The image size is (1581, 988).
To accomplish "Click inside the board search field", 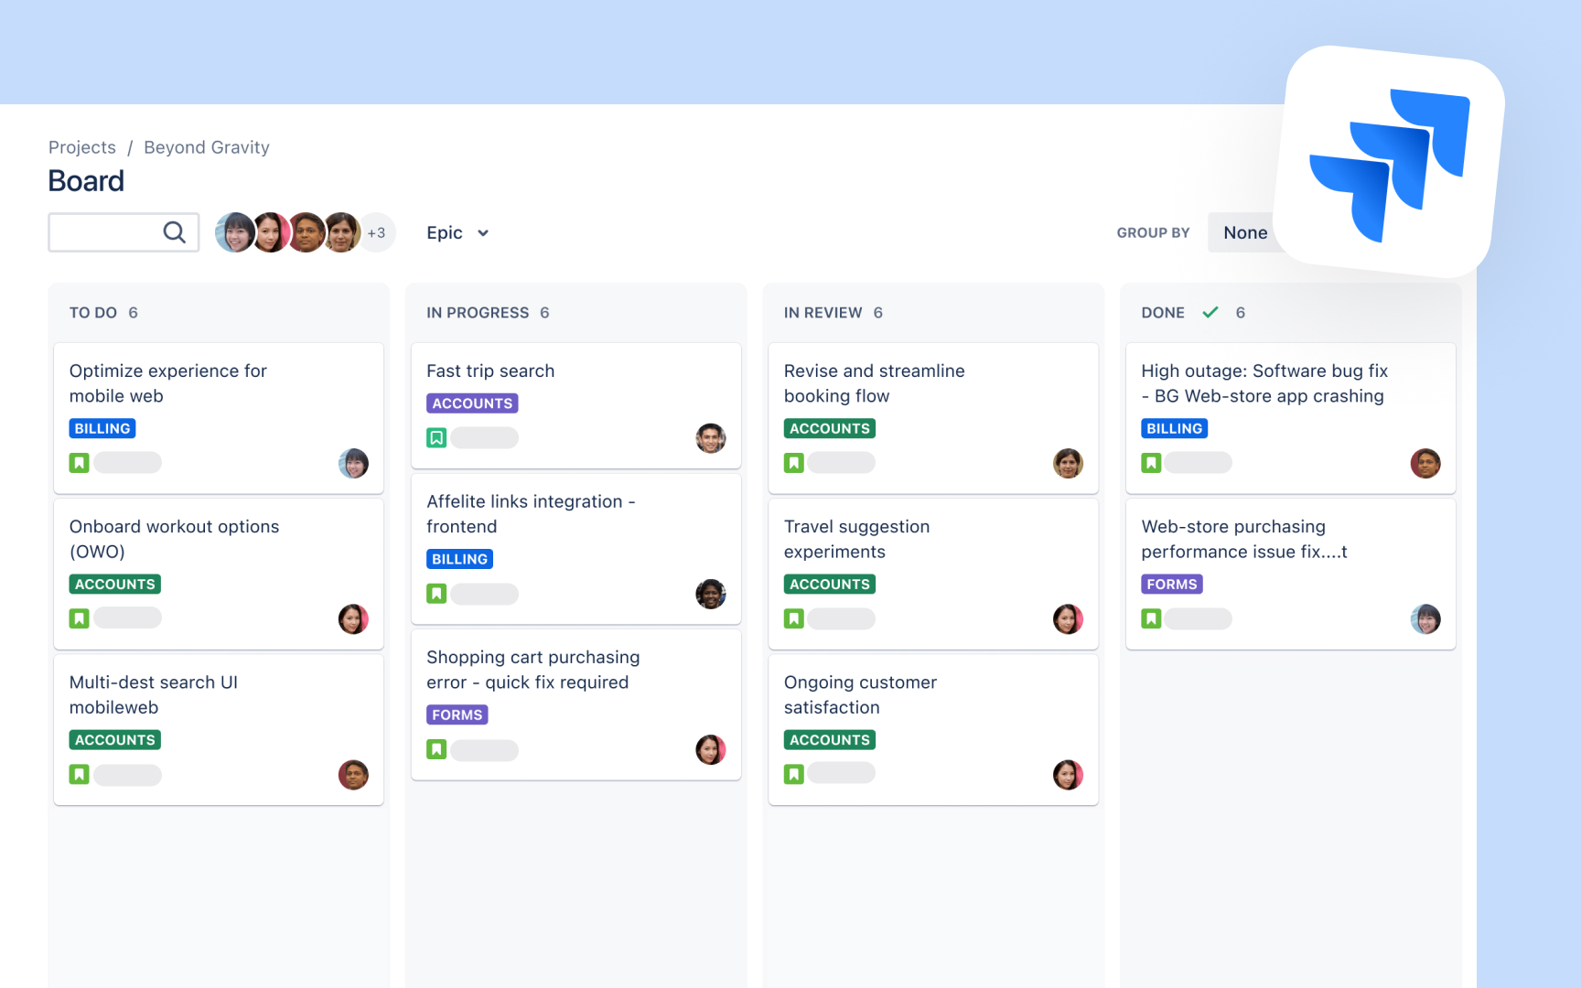I will (x=105, y=232).
